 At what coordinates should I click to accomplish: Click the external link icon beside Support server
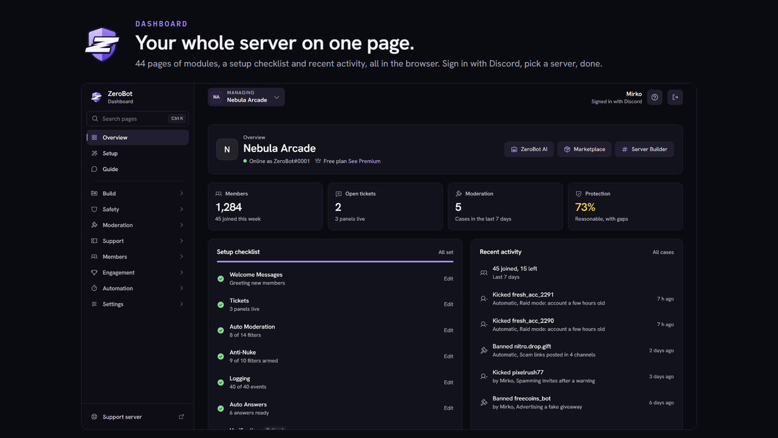point(181,417)
